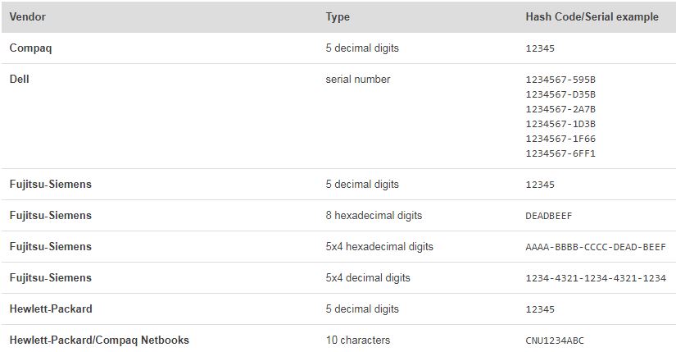Click the CNU1234ABC serial example

tap(554, 341)
